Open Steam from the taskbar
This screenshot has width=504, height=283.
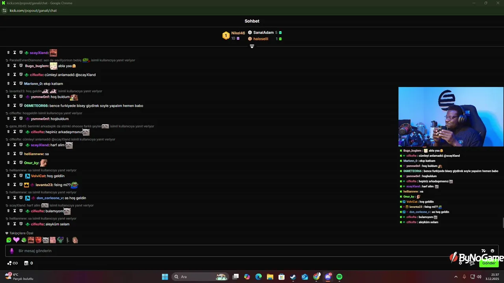pos(293,277)
